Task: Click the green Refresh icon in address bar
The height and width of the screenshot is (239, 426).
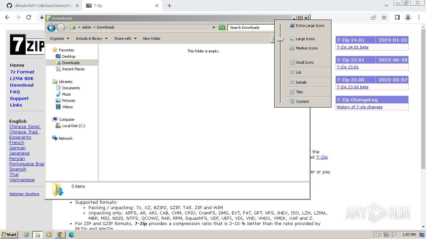Action: click(222, 28)
